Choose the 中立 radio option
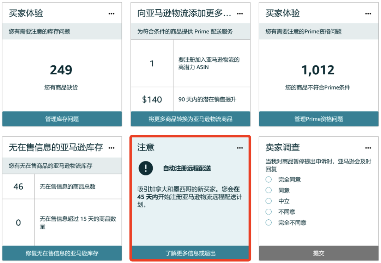The width and height of the screenshot is (381, 263). [x=269, y=201]
